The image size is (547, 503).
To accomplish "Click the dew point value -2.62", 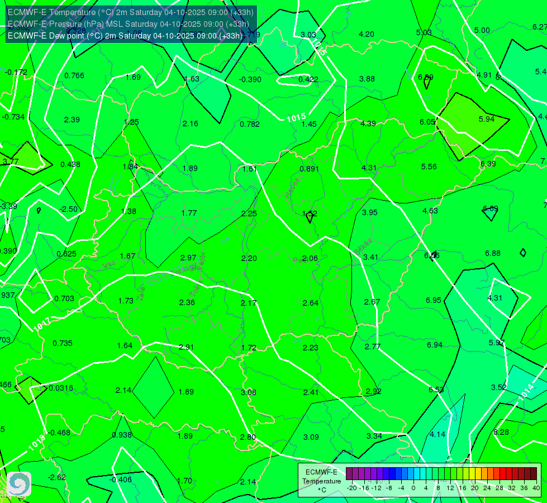I will click(x=57, y=477).
